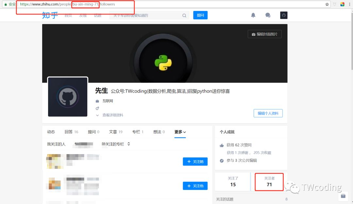Open the notifications bell
Viewport: 353px width, 204px height.
(253, 15)
